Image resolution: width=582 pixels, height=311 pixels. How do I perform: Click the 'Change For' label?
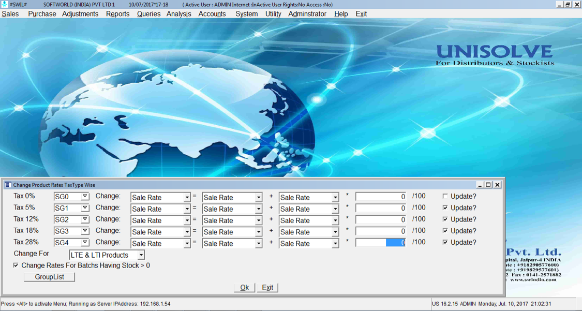click(32, 254)
